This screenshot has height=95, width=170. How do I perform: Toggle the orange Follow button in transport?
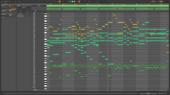[x=59, y=2]
